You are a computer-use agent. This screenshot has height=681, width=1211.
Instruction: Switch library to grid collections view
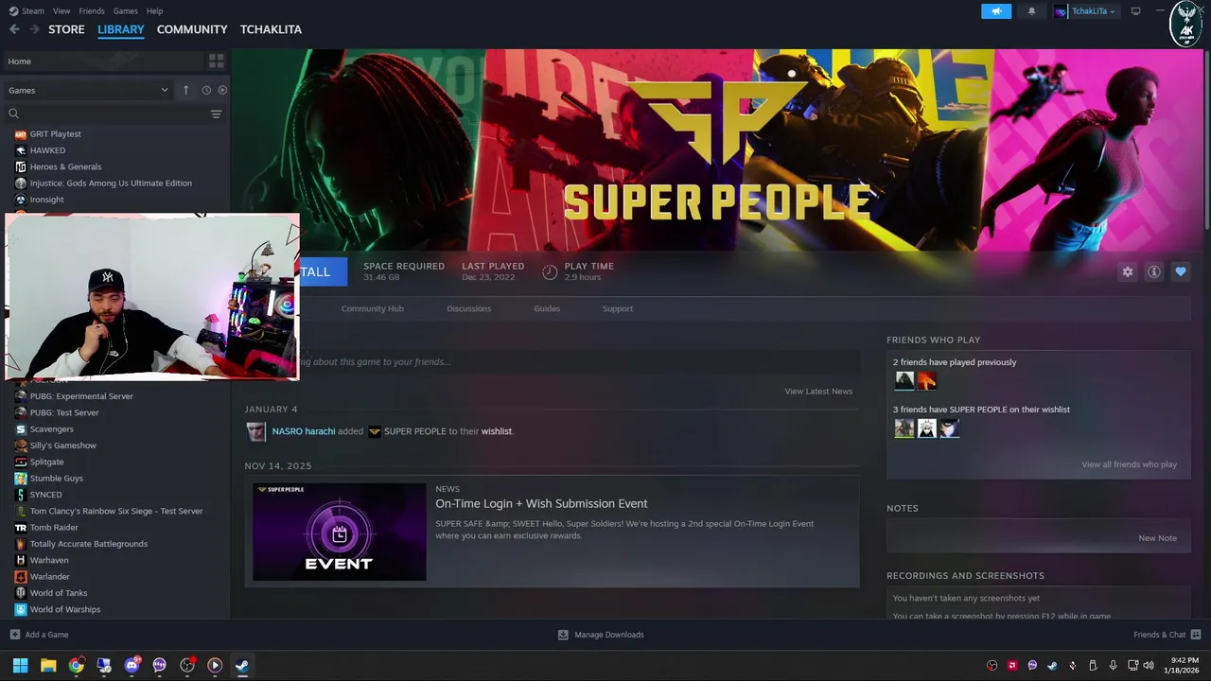click(x=216, y=61)
